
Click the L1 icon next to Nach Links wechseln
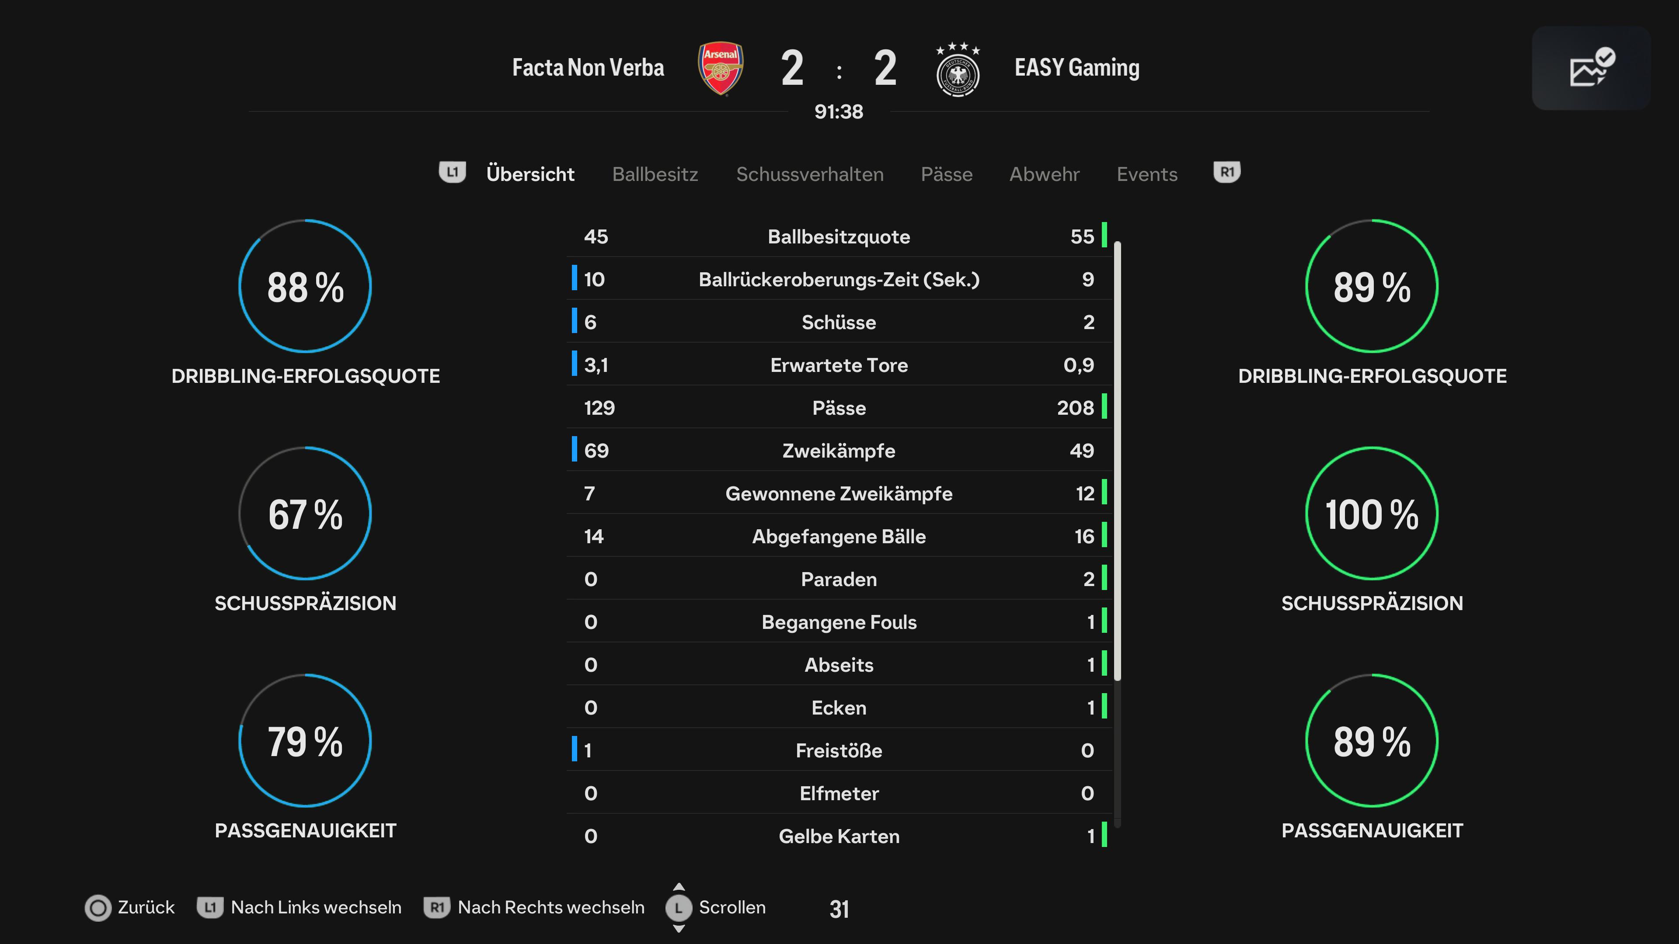pyautogui.click(x=210, y=908)
